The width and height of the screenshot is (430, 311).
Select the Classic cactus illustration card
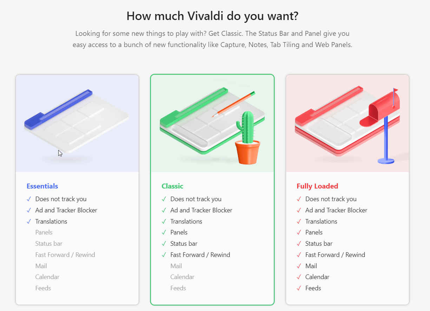[212, 123]
